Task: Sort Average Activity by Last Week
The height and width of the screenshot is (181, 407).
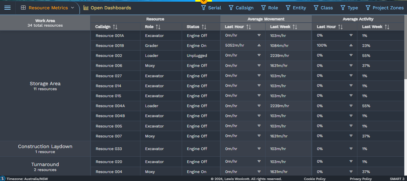Action: 387,27
